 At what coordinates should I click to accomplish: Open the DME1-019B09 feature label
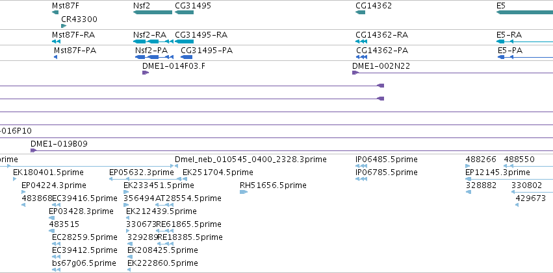59,144
